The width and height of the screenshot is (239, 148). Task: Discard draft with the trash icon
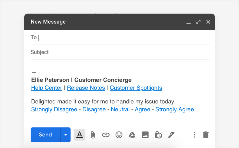(206, 135)
